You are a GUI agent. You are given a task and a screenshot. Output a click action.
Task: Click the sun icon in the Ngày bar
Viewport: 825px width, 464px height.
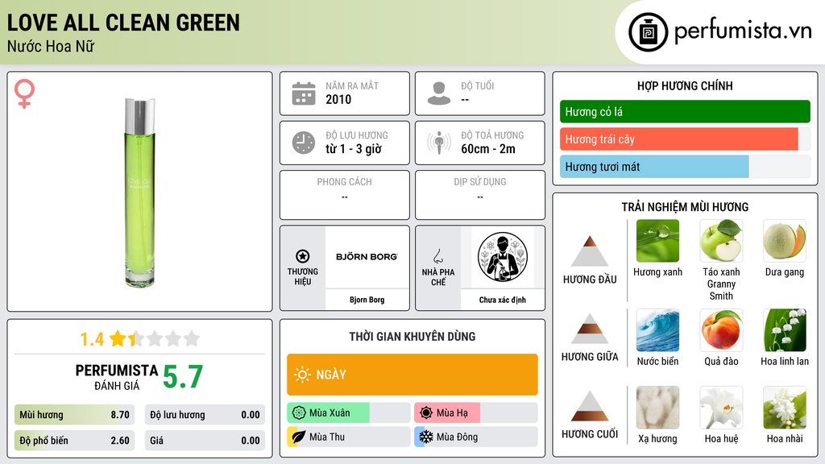point(303,375)
